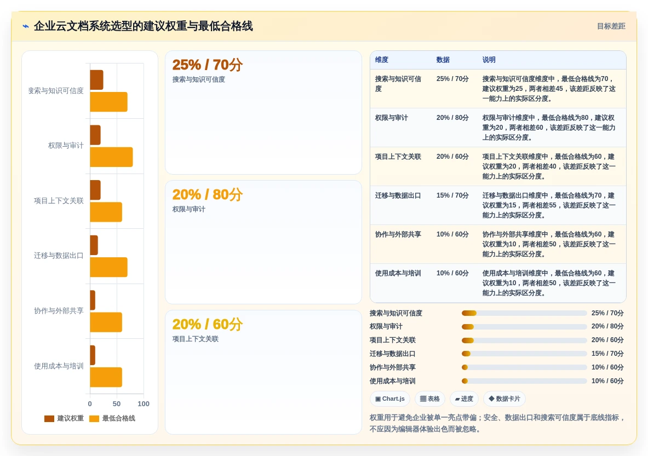Viewport: 648px width, 456px height.
Task: Select table cell 15% / 70分
Action: pos(452,195)
